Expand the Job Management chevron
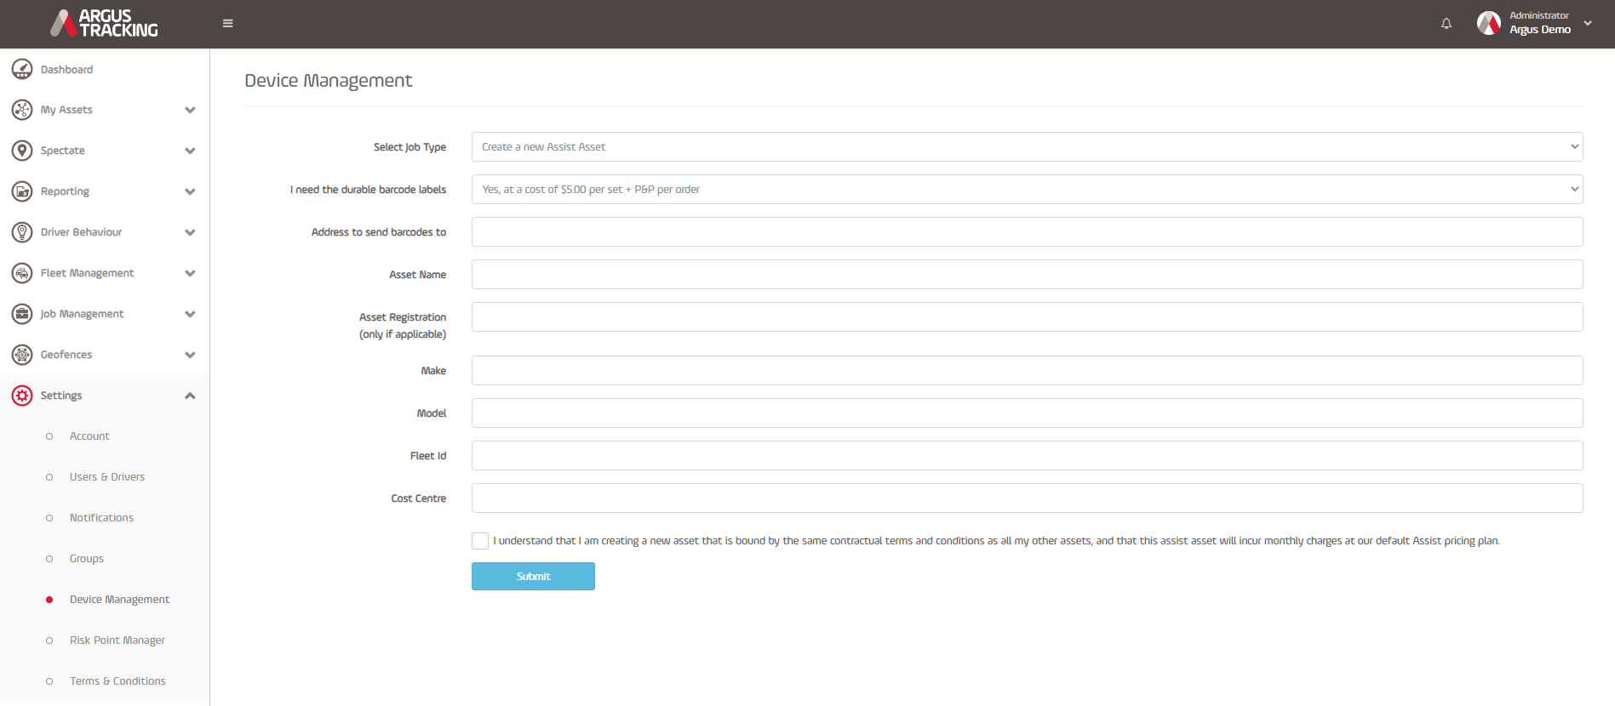This screenshot has width=1615, height=706. tap(190, 314)
